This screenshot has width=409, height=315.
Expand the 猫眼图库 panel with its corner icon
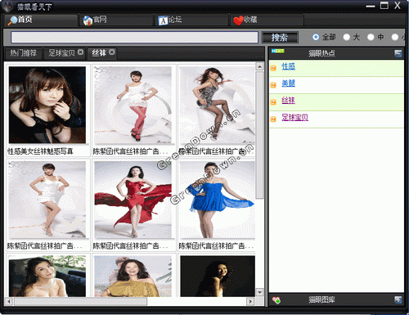398,299
